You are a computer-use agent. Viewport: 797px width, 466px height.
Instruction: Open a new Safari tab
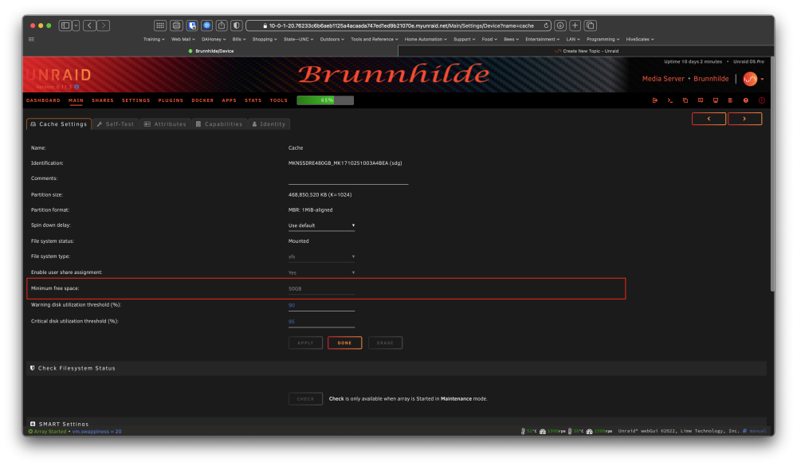point(575,25)
